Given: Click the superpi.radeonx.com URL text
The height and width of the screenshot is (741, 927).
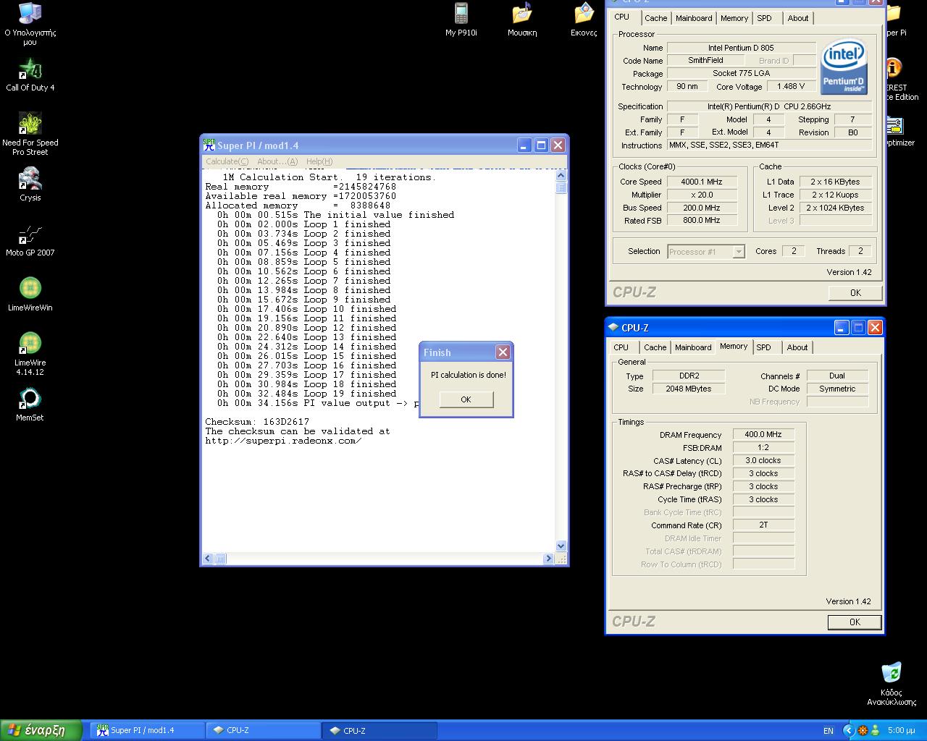Looking at the screenshot, I should pos(283,441).
